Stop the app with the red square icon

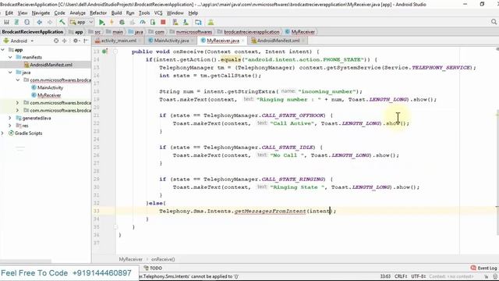(x=163, y=22)
